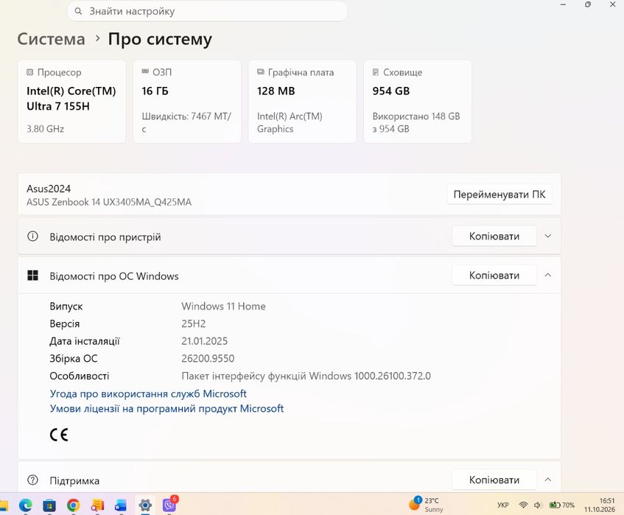624x515 pixels.
Task: Click the Про систему page title
Action: point(160,39)
